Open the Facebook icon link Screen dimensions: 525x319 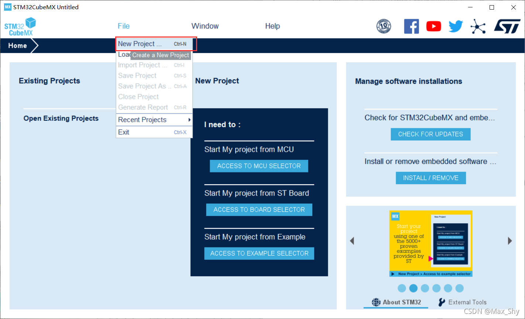[411, 26]
